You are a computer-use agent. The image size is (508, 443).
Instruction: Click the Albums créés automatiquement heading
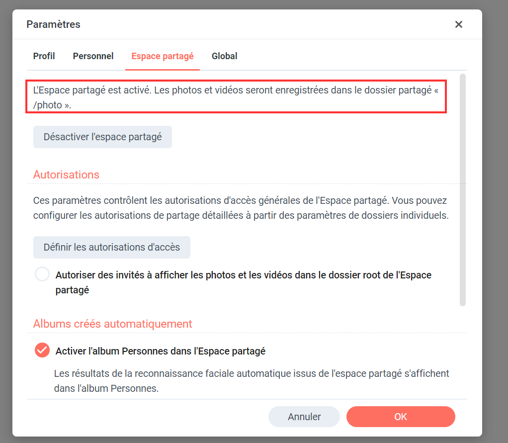click(x=112, y=324)
